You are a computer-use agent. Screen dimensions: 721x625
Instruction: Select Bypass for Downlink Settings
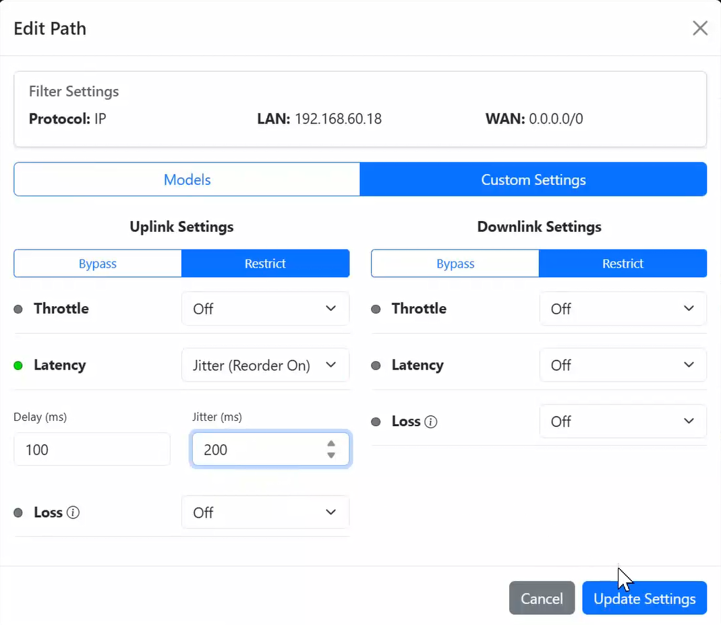coord(455,263)
